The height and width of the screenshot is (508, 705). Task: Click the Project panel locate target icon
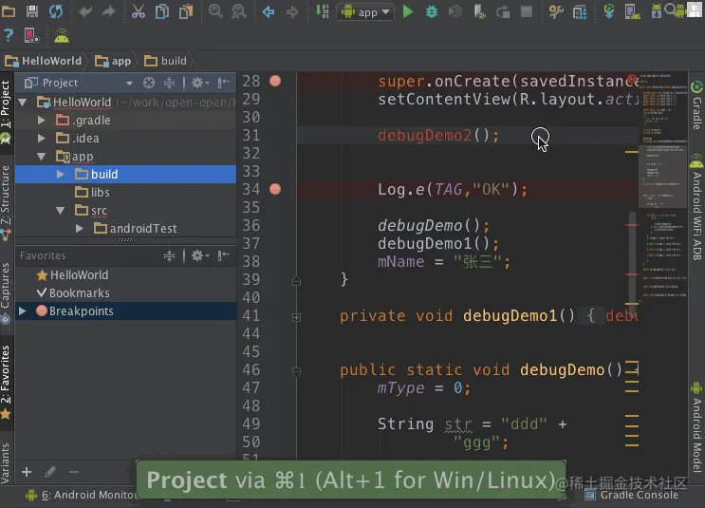(149, 83)
